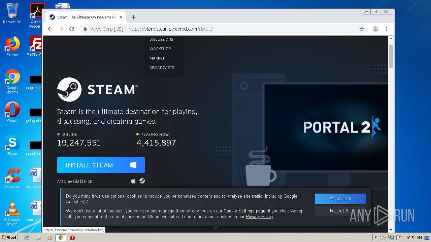
Task: Open the Cookie Settings page link
Action: coord(244,211)
